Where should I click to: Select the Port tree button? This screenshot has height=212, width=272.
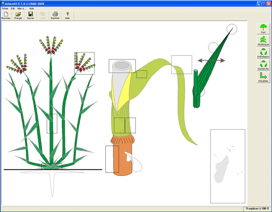coord(263,28)
